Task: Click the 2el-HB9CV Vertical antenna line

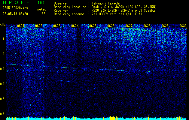Action: (117, 14)
